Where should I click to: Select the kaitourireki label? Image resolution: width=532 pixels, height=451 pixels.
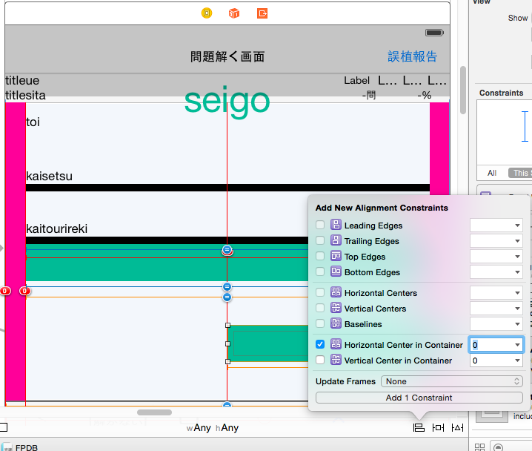coord(56,228)
